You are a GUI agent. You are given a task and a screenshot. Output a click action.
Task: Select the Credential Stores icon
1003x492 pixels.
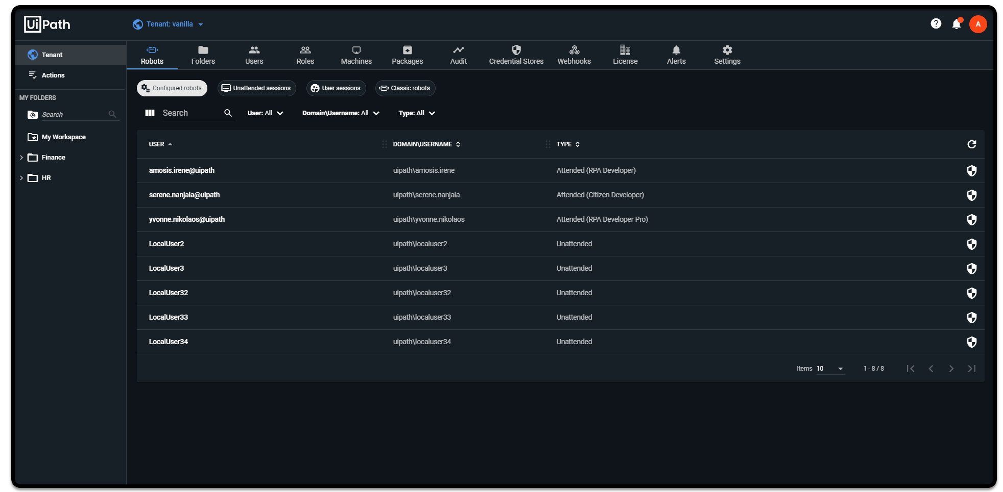516,49
